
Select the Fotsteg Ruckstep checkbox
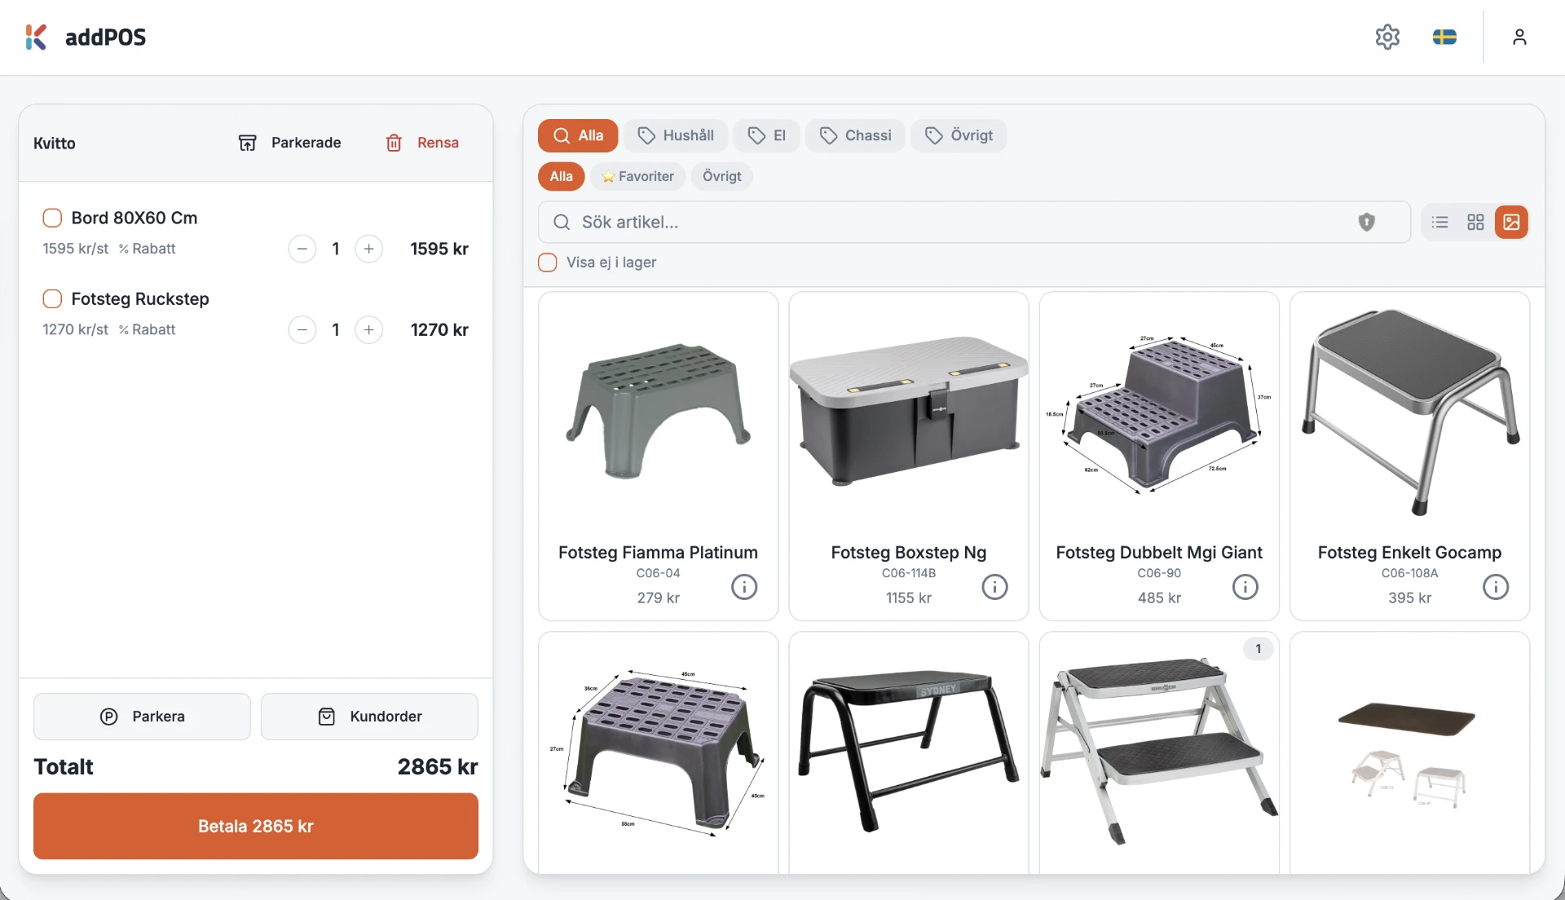(52, 298)
